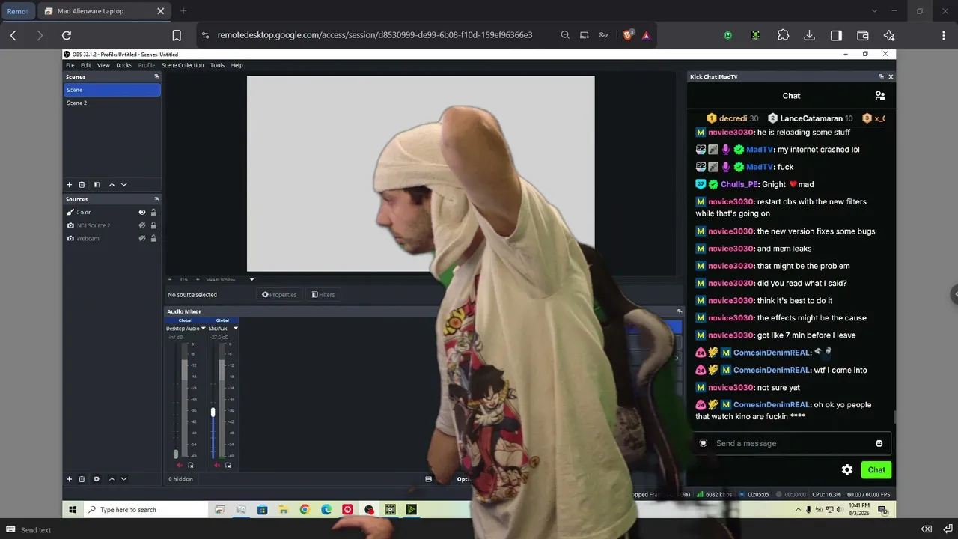Open the OBS Edit menu
958x539 pixels.
[86, 65]
